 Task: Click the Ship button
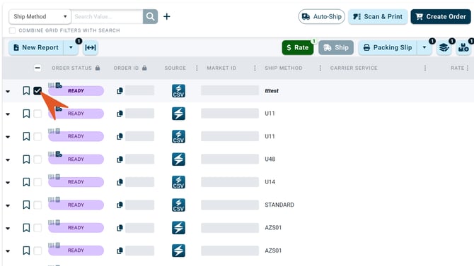336,48
